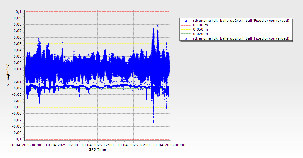Click the positive "0,04" height tick label
This screenshot has width=303, height=158.
point(18,50)
